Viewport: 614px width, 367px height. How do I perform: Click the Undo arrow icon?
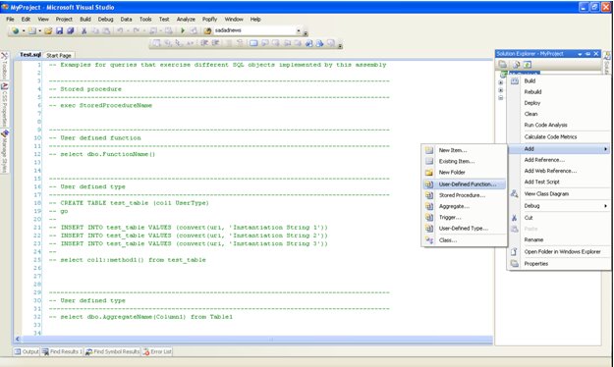(120, 30)
